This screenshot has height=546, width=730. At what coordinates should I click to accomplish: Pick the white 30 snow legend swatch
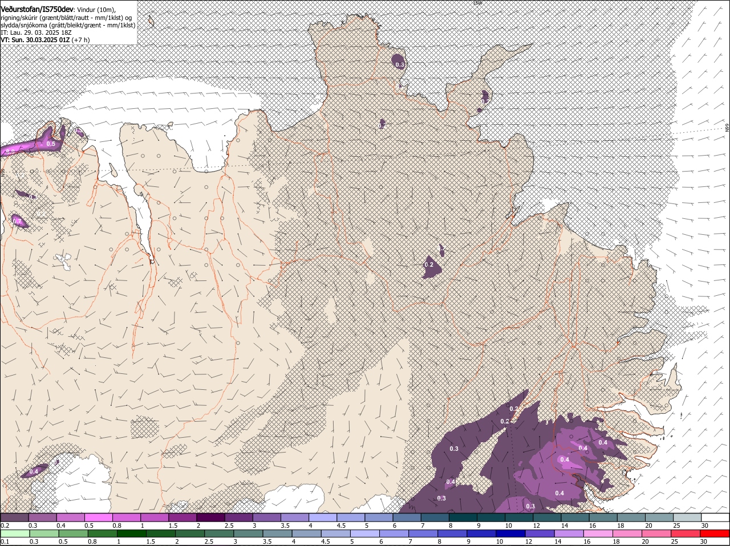[x=715, y=518]
